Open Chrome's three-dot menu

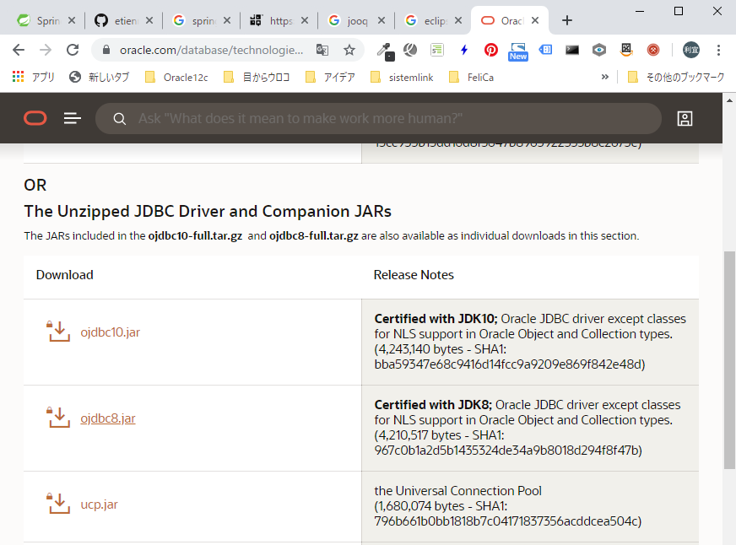[718, 50]
